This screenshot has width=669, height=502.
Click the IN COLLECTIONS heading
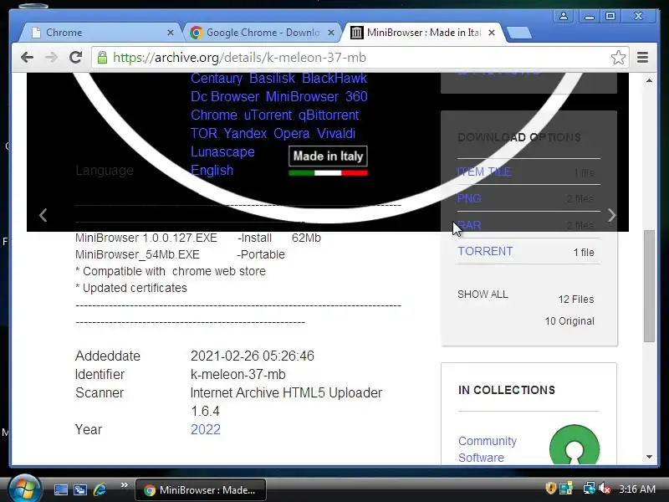(x=507, y=390)
